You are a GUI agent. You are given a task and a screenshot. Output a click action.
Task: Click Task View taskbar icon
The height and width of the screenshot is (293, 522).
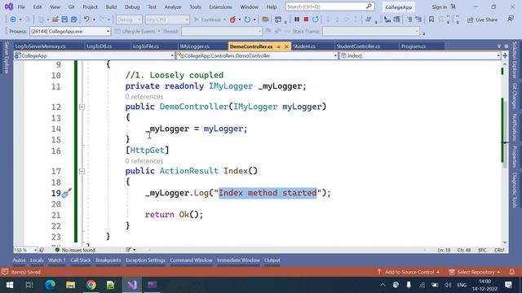[29, 285]
